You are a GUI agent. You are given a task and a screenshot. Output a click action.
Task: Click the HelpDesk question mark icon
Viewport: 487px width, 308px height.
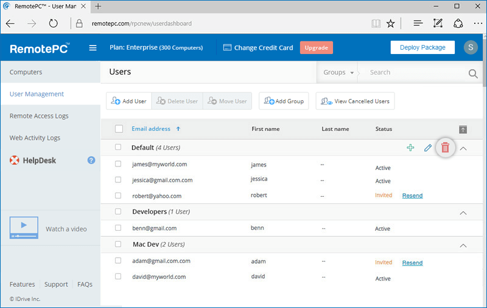tap(91, 160)
